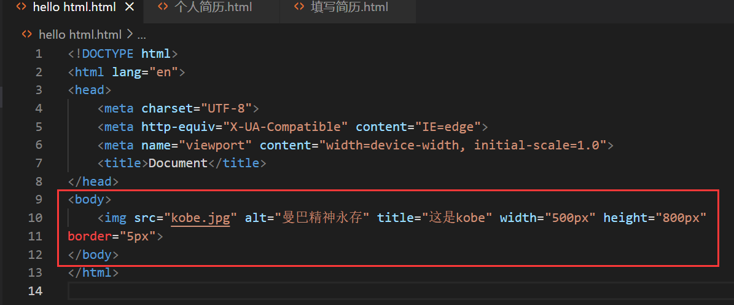The width and height of the screenshot is (734, 305).
Task: Click line number 1 in the gutter
Action: 38,54
